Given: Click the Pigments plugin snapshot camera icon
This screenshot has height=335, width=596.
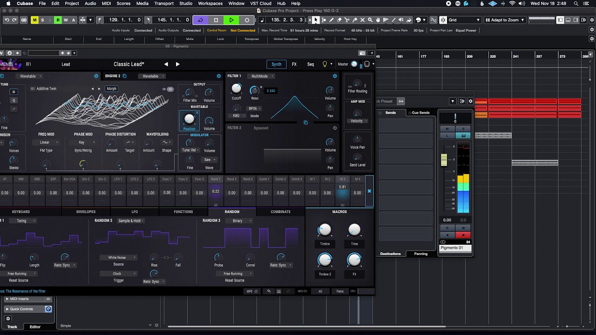Looking at the screenshot, I should point(362,53).
